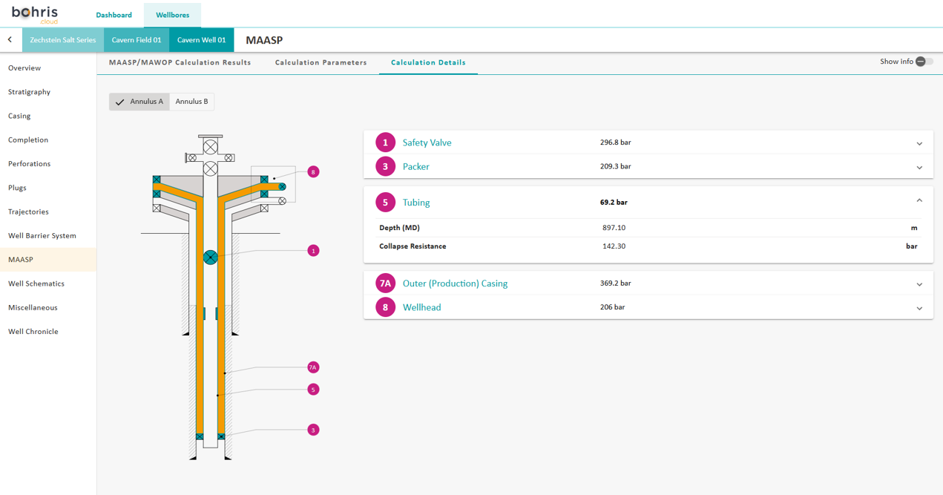Expand the Wellhead row chevron

(919, 308)
